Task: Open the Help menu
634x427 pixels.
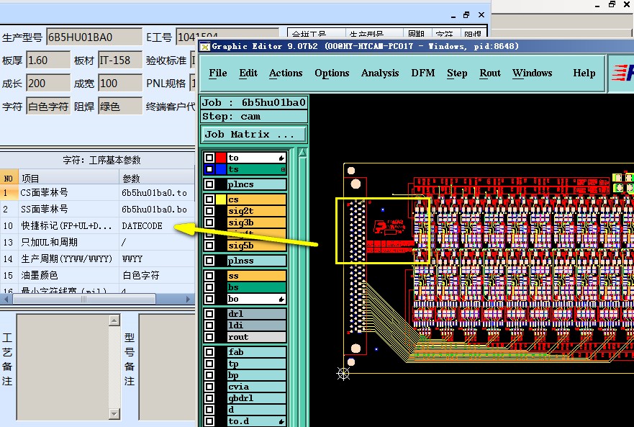Action: [584, 73]
